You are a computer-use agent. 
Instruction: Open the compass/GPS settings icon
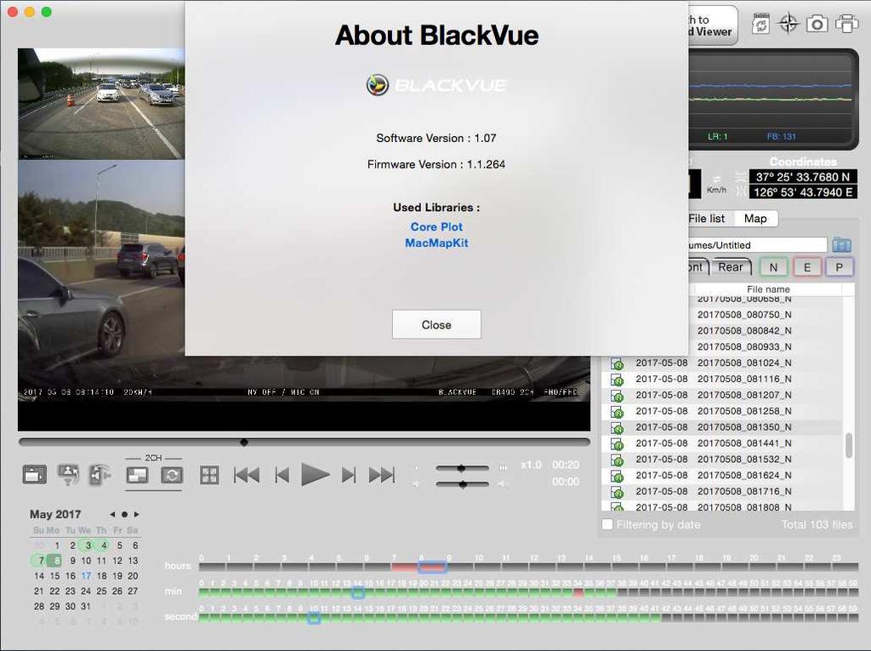tap(788, 24)
